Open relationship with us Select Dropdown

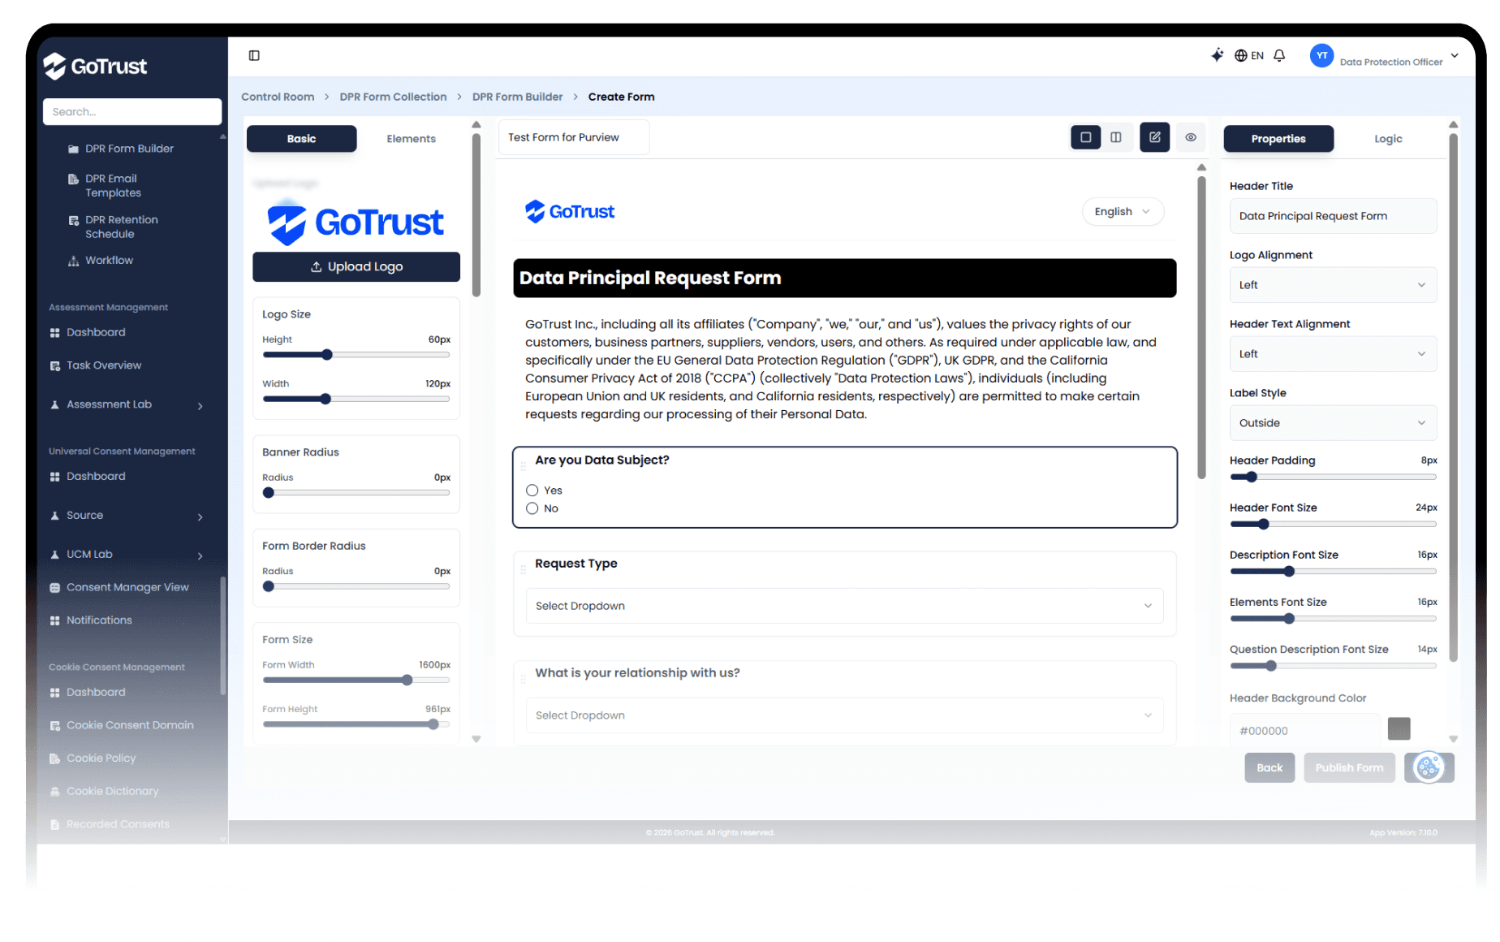[x=844, y=715]
